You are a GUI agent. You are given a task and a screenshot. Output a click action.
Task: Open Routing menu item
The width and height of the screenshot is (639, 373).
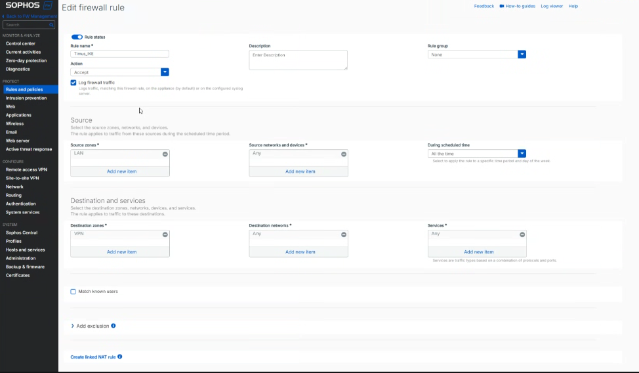tap(13, 196)
